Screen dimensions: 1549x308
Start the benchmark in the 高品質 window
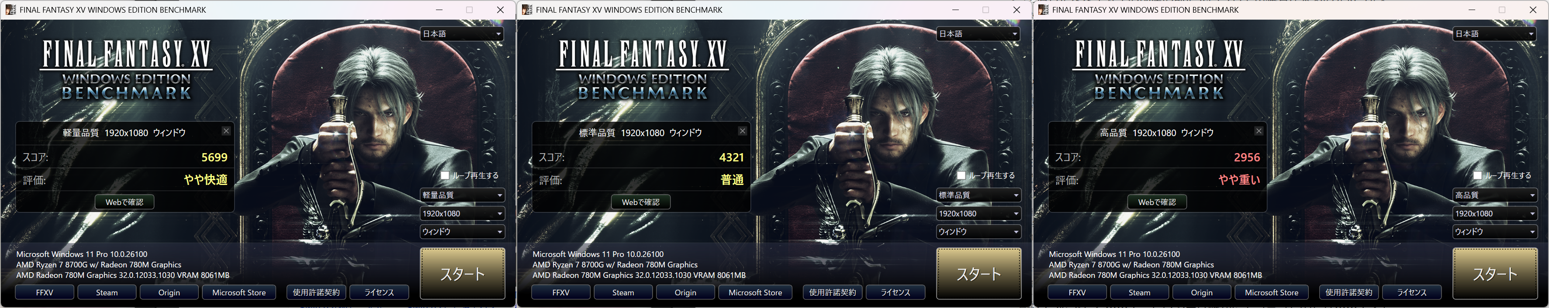click(1495, 274)
